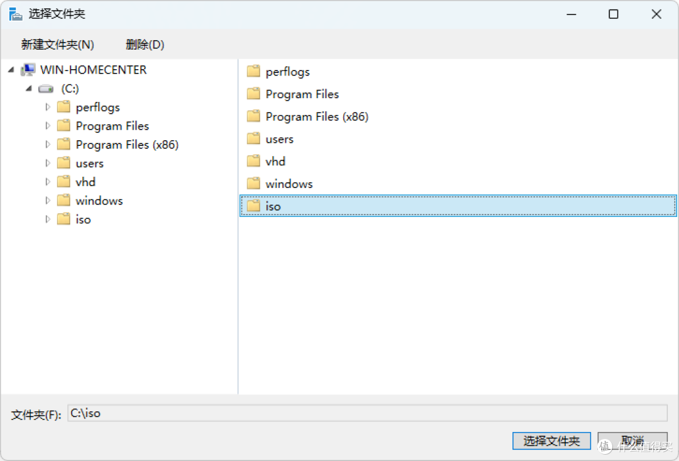This screenshot has width=679, height=461.
Task: Maximize the 选择文件夹 dialog
Action: click(x=614, y=14)
